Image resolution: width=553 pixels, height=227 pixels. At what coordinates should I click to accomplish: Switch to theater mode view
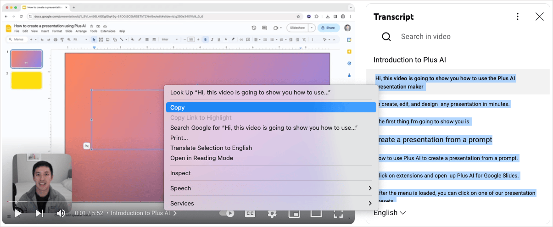coord(316,213)
